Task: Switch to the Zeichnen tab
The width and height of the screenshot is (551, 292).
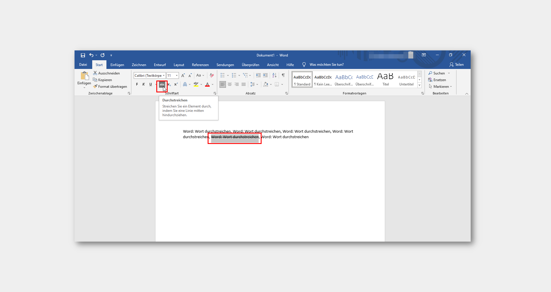Action: (139, 65)
